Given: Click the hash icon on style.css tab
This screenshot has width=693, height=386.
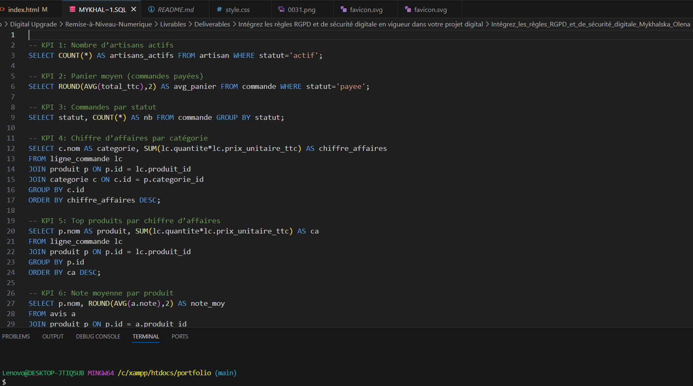Looking at the screenshot, I should point(219,10).
